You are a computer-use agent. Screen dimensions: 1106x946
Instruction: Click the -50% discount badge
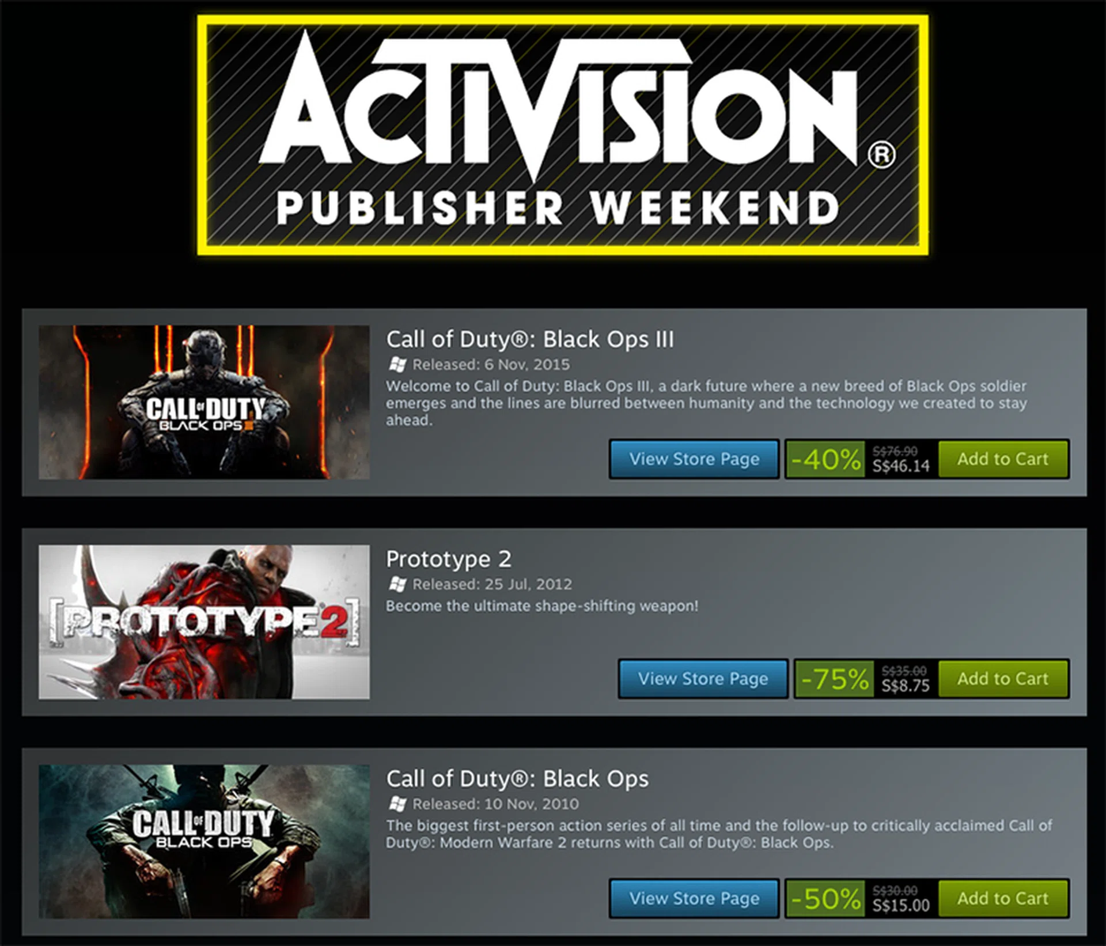[x=825, y=898]
